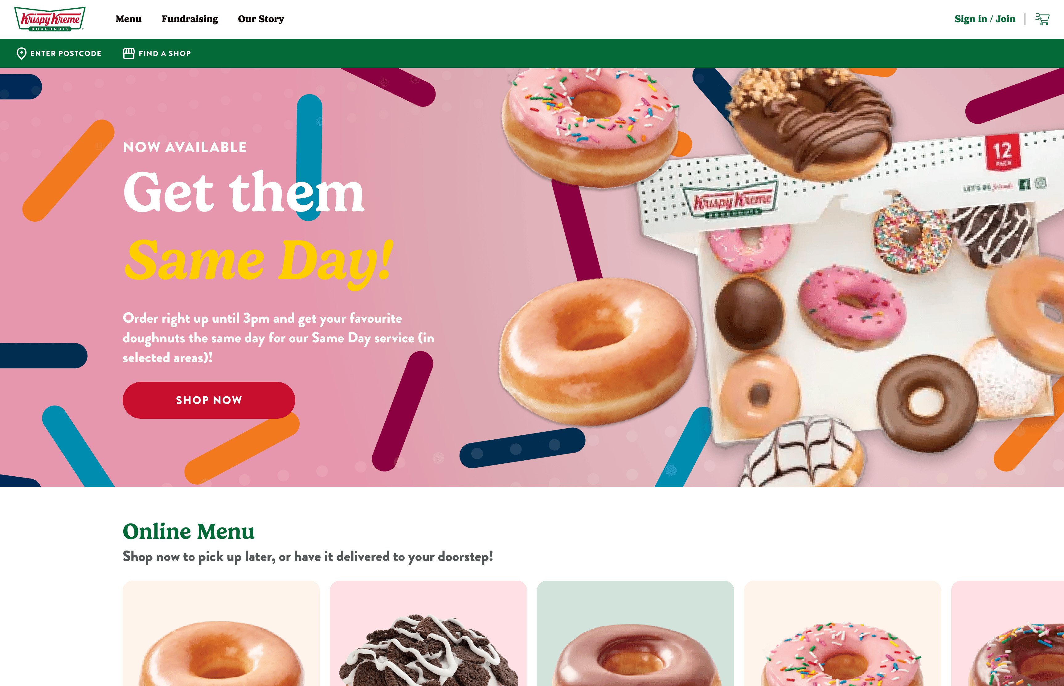Click the location pin icon
The width and height of the screenshot is (1064, 686).
(21, 54)
